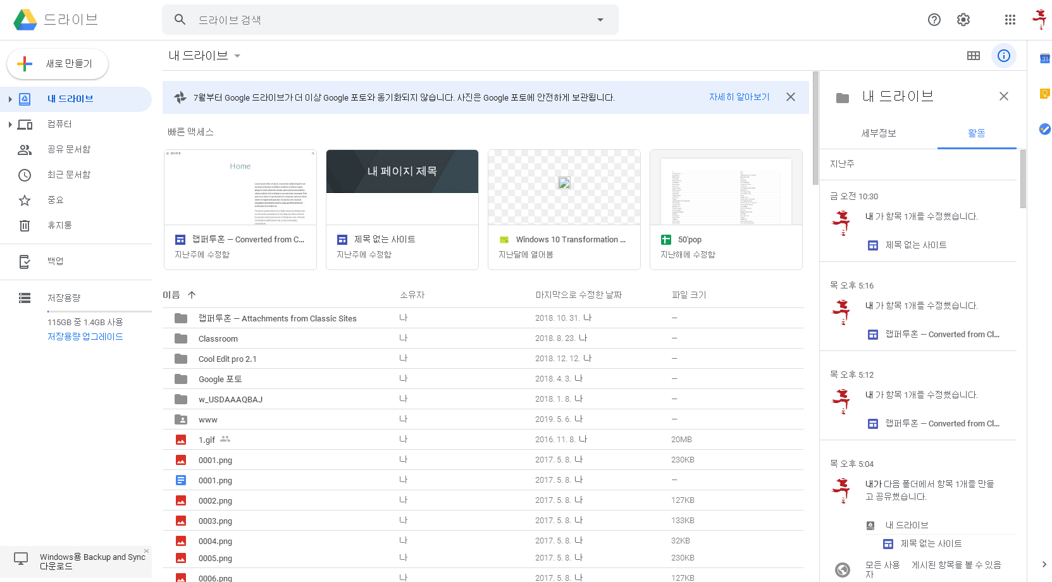This screenshot has height=582, width=1052.
Task: Open search options dropdown arrow
Action: tap(600, 20)
